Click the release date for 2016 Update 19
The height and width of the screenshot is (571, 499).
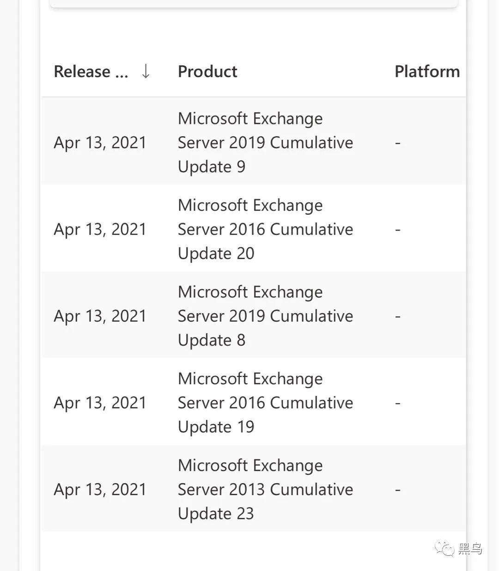(100, 403)
